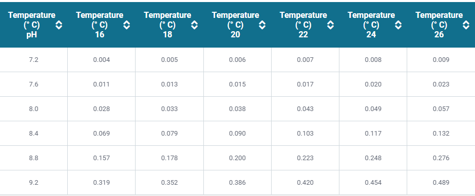This screenshot has width=475, height=196.
Task: Sort by Temperature 22 column arrows
Action: click(331, 25)
